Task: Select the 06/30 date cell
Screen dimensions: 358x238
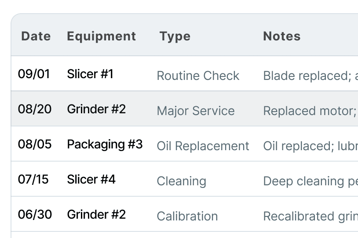Action: [35, 214]
